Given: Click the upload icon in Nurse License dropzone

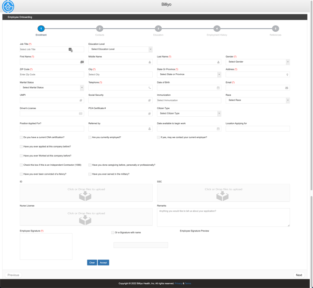Looking at the screenshot, I should point(85,220).
